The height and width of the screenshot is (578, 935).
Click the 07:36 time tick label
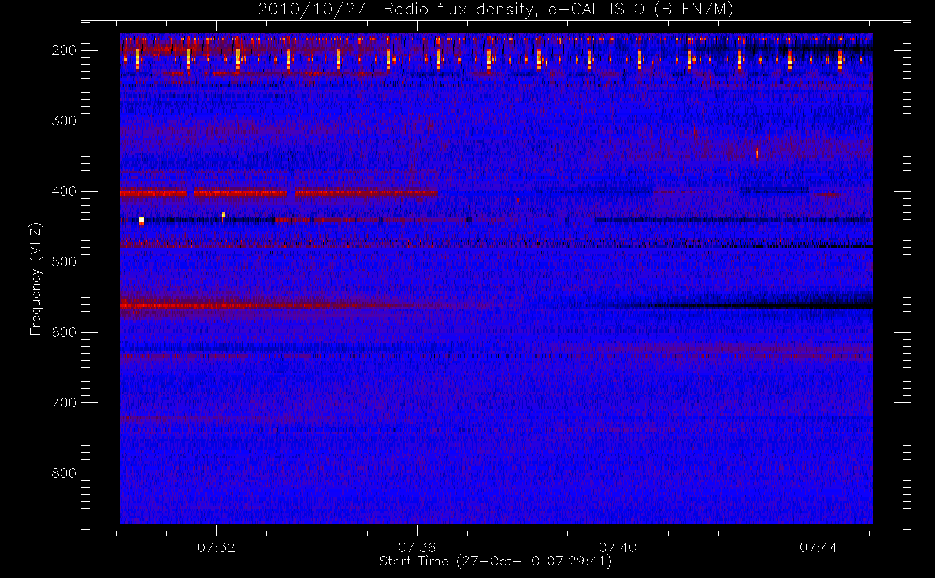click(x=417, y=547)
